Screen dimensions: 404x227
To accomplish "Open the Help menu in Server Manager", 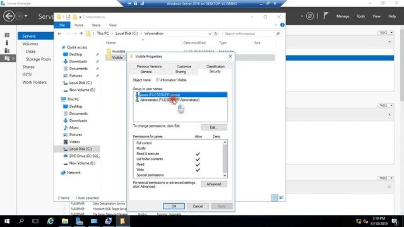I will coord(392,16).
